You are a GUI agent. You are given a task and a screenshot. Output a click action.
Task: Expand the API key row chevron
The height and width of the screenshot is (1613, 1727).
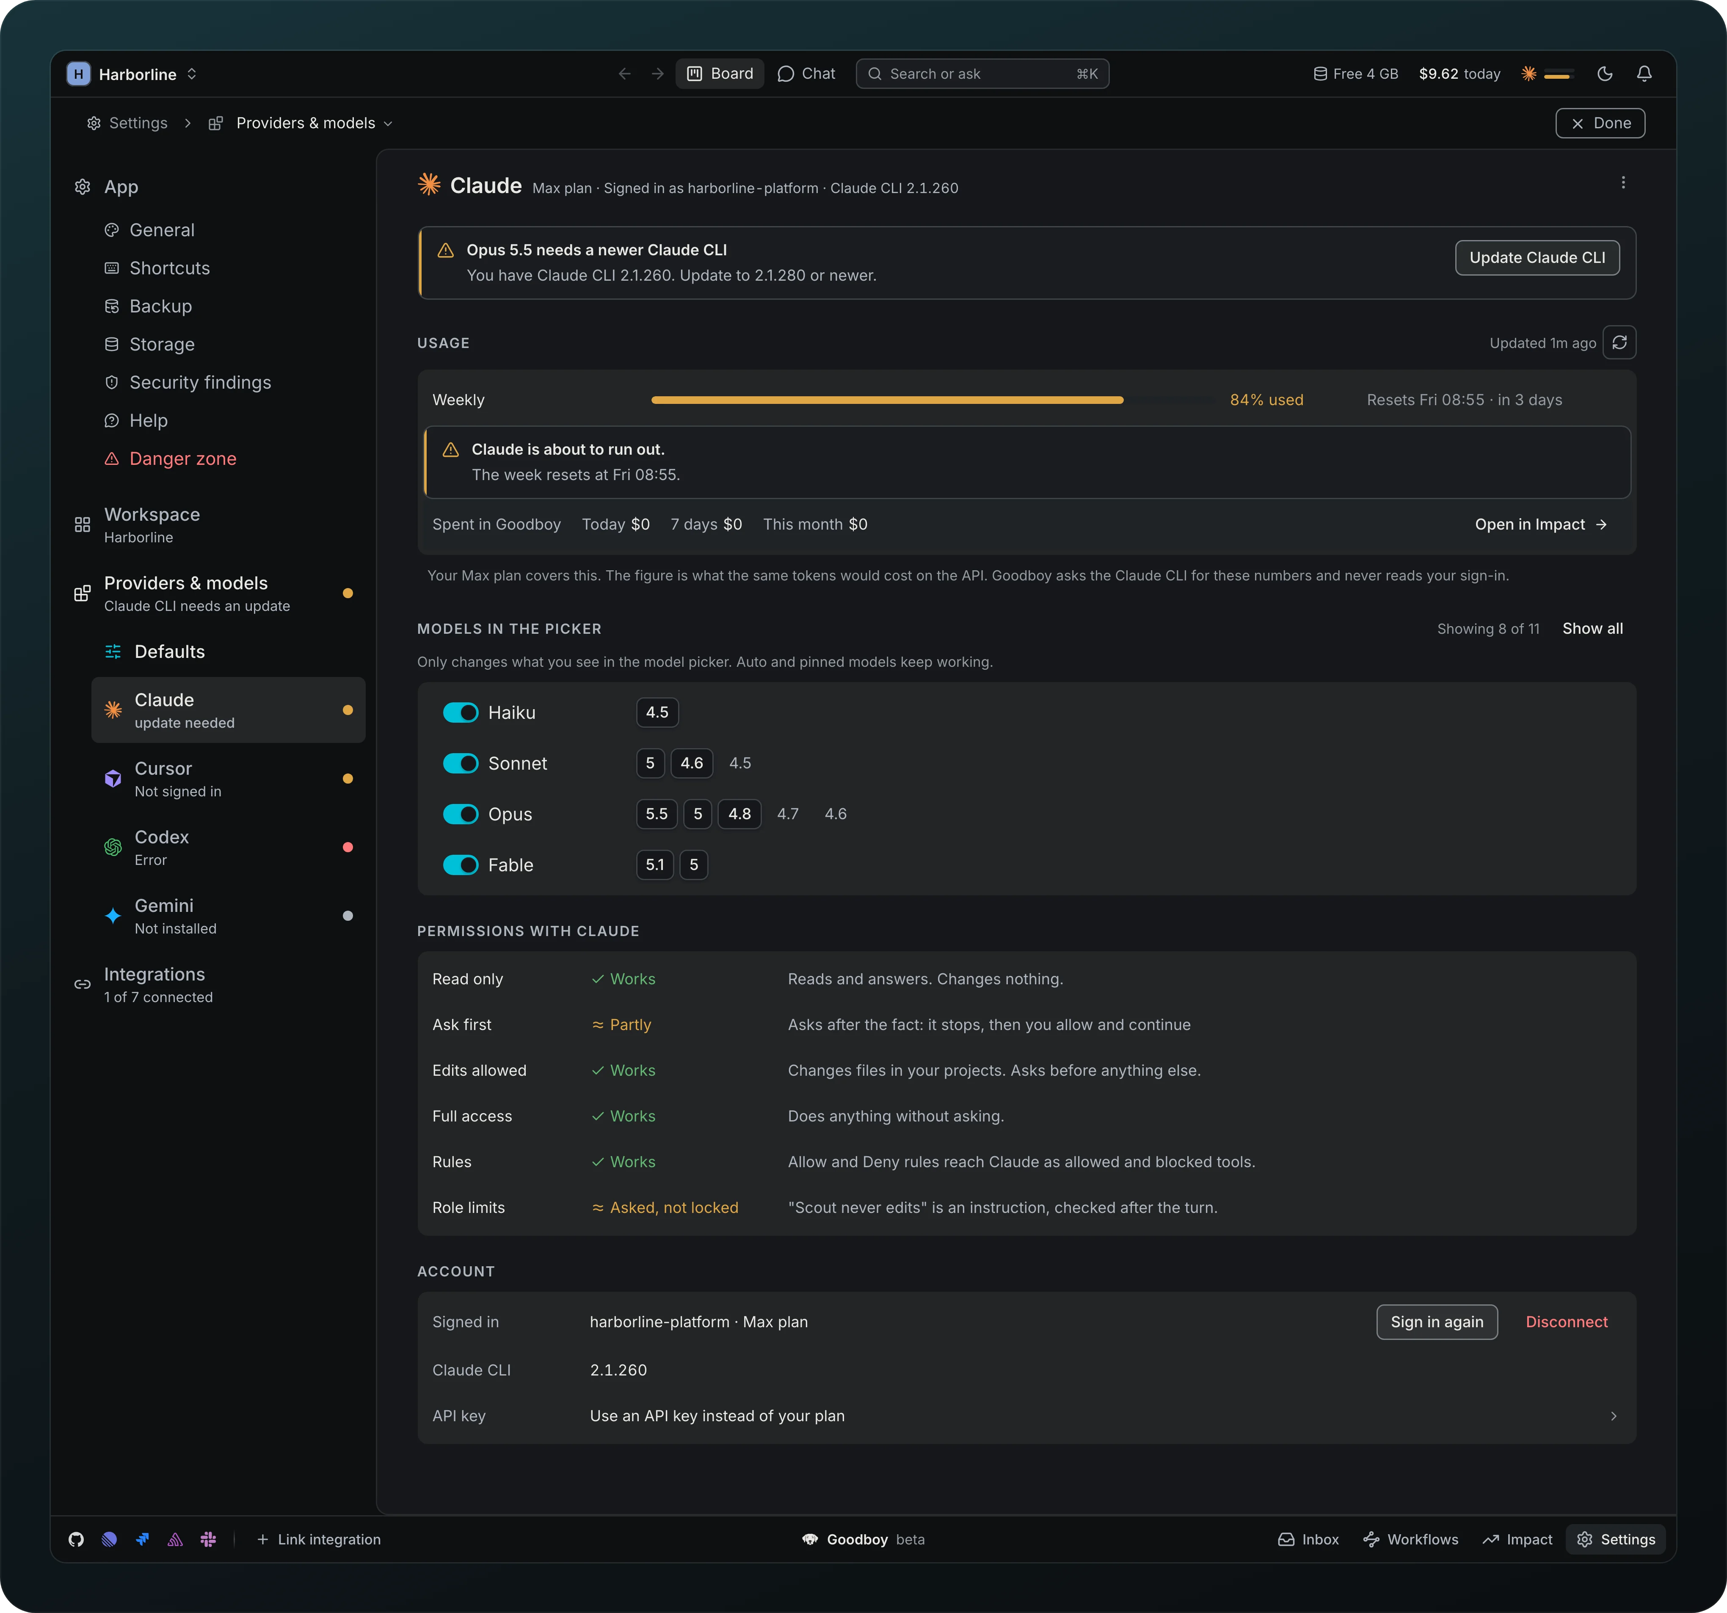pos(1613,1416)
